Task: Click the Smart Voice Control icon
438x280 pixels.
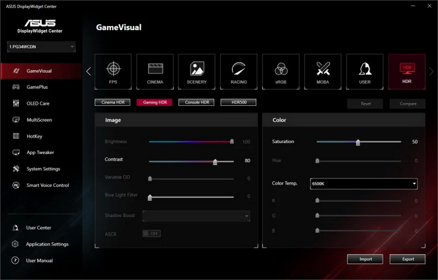Action: (16, 185)
